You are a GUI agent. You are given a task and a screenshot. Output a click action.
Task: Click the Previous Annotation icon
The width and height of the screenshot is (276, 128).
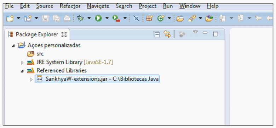pos(241,18)
